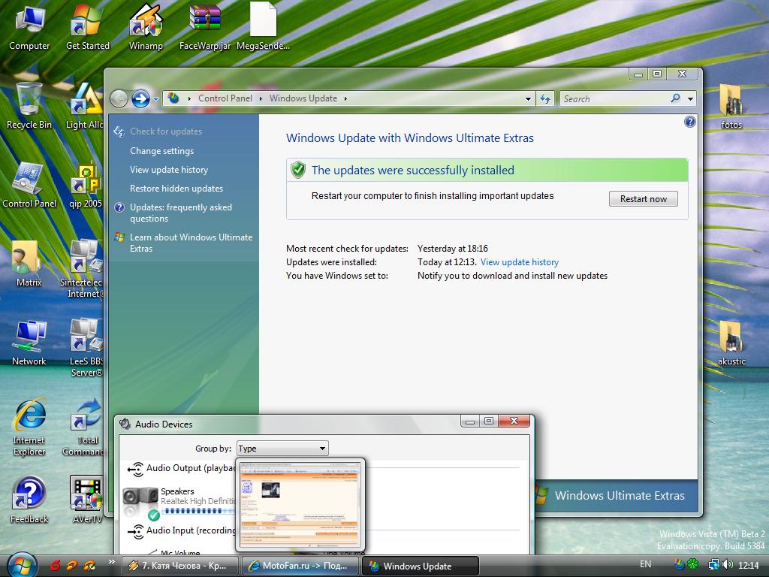Open the View update history inline link
The width and height of the screenshot is (769, 577).
[520, 262]
